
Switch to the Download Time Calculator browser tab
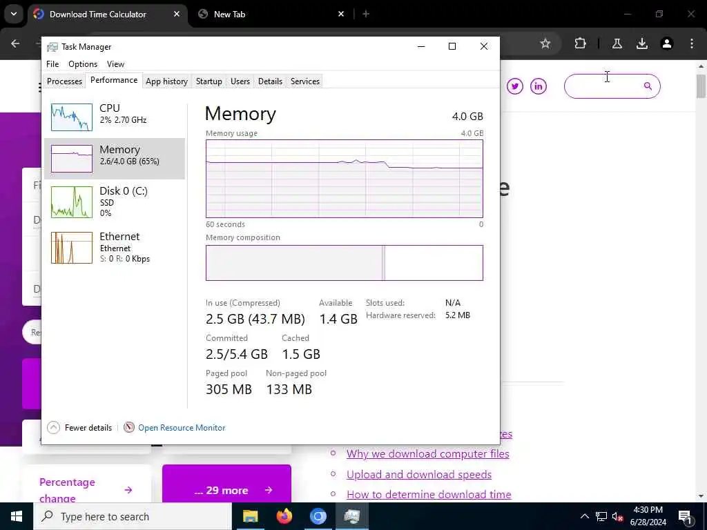click(97, 14)
